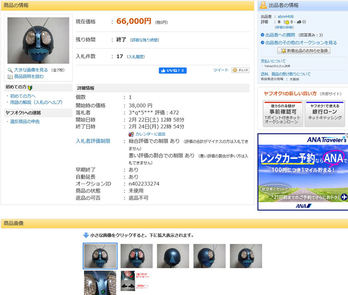This screenshot has width=348, height=295.
Task: Click the magnifier icon beside 大きな画像を見る
Action: tap(10, 70)
